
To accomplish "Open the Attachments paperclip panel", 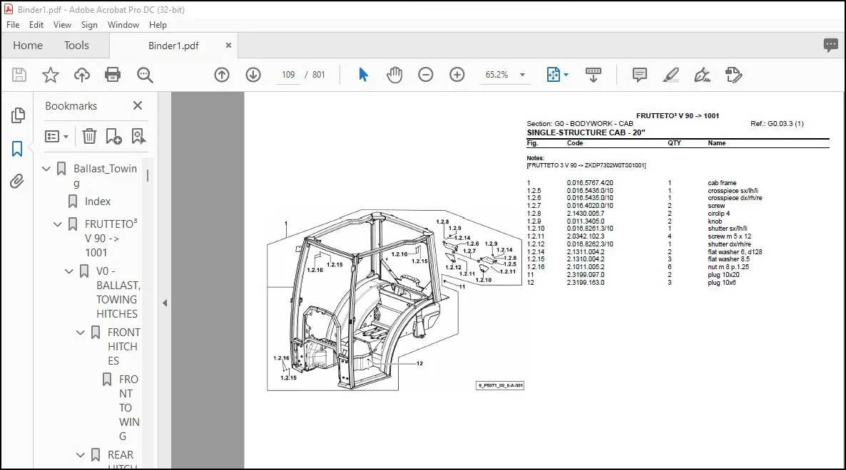I will point(17,181).
